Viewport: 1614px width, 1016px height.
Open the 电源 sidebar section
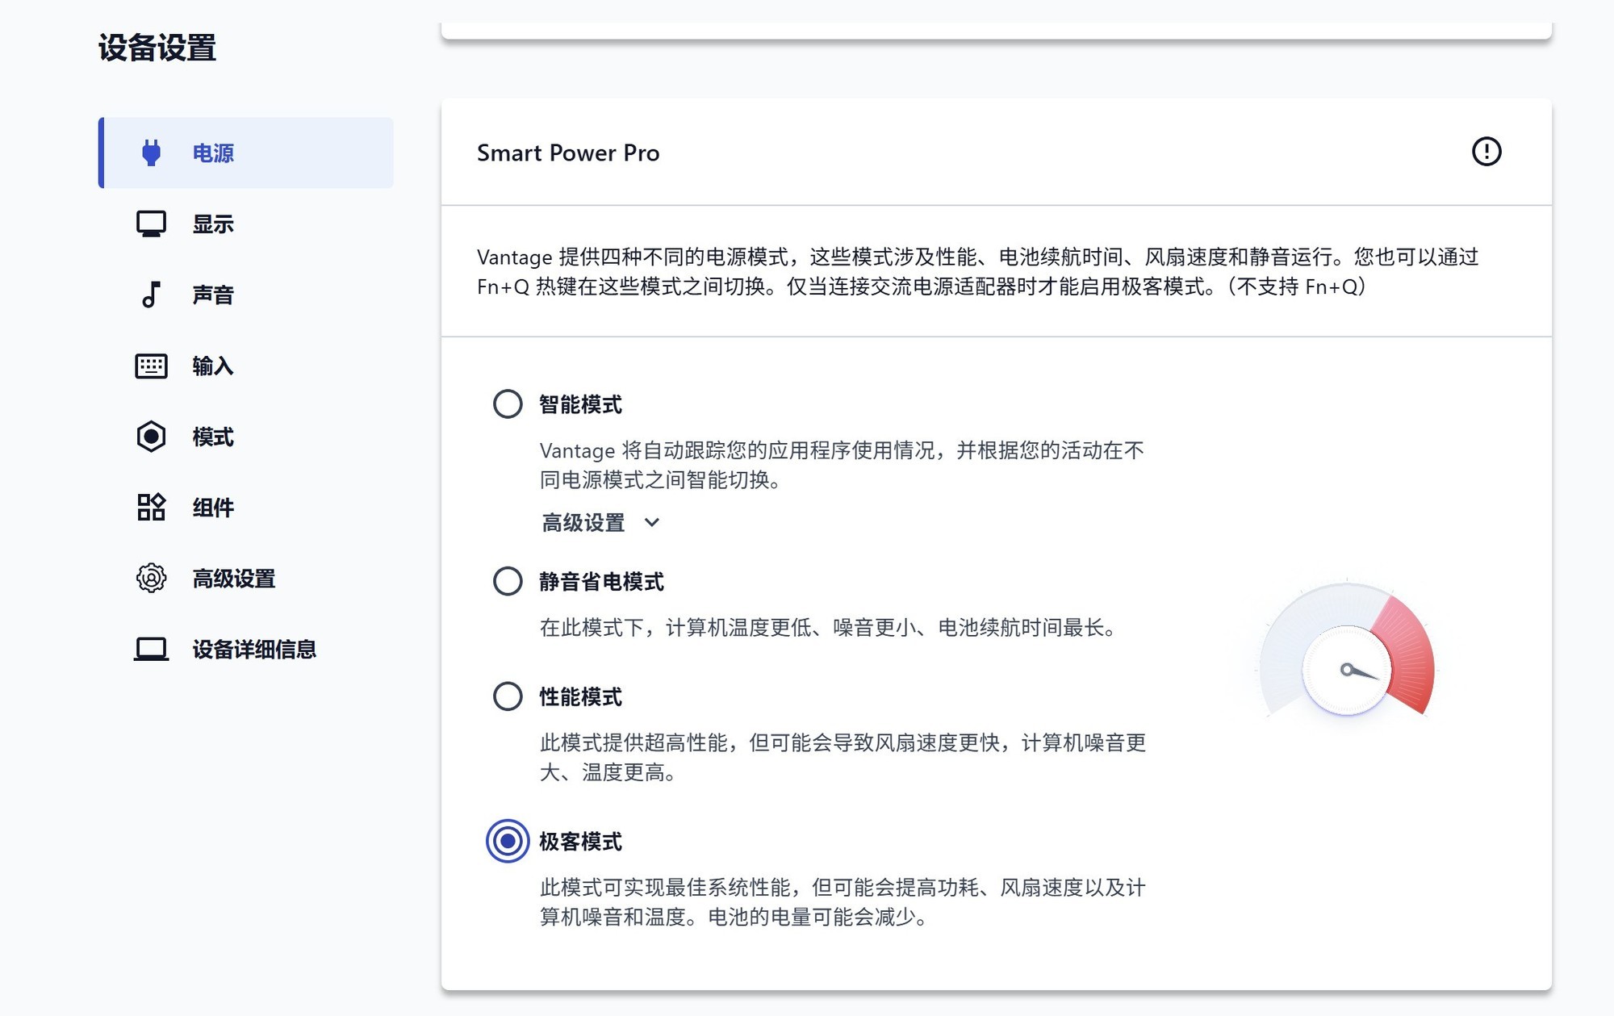pyautogui.click(x=246, y=153)
